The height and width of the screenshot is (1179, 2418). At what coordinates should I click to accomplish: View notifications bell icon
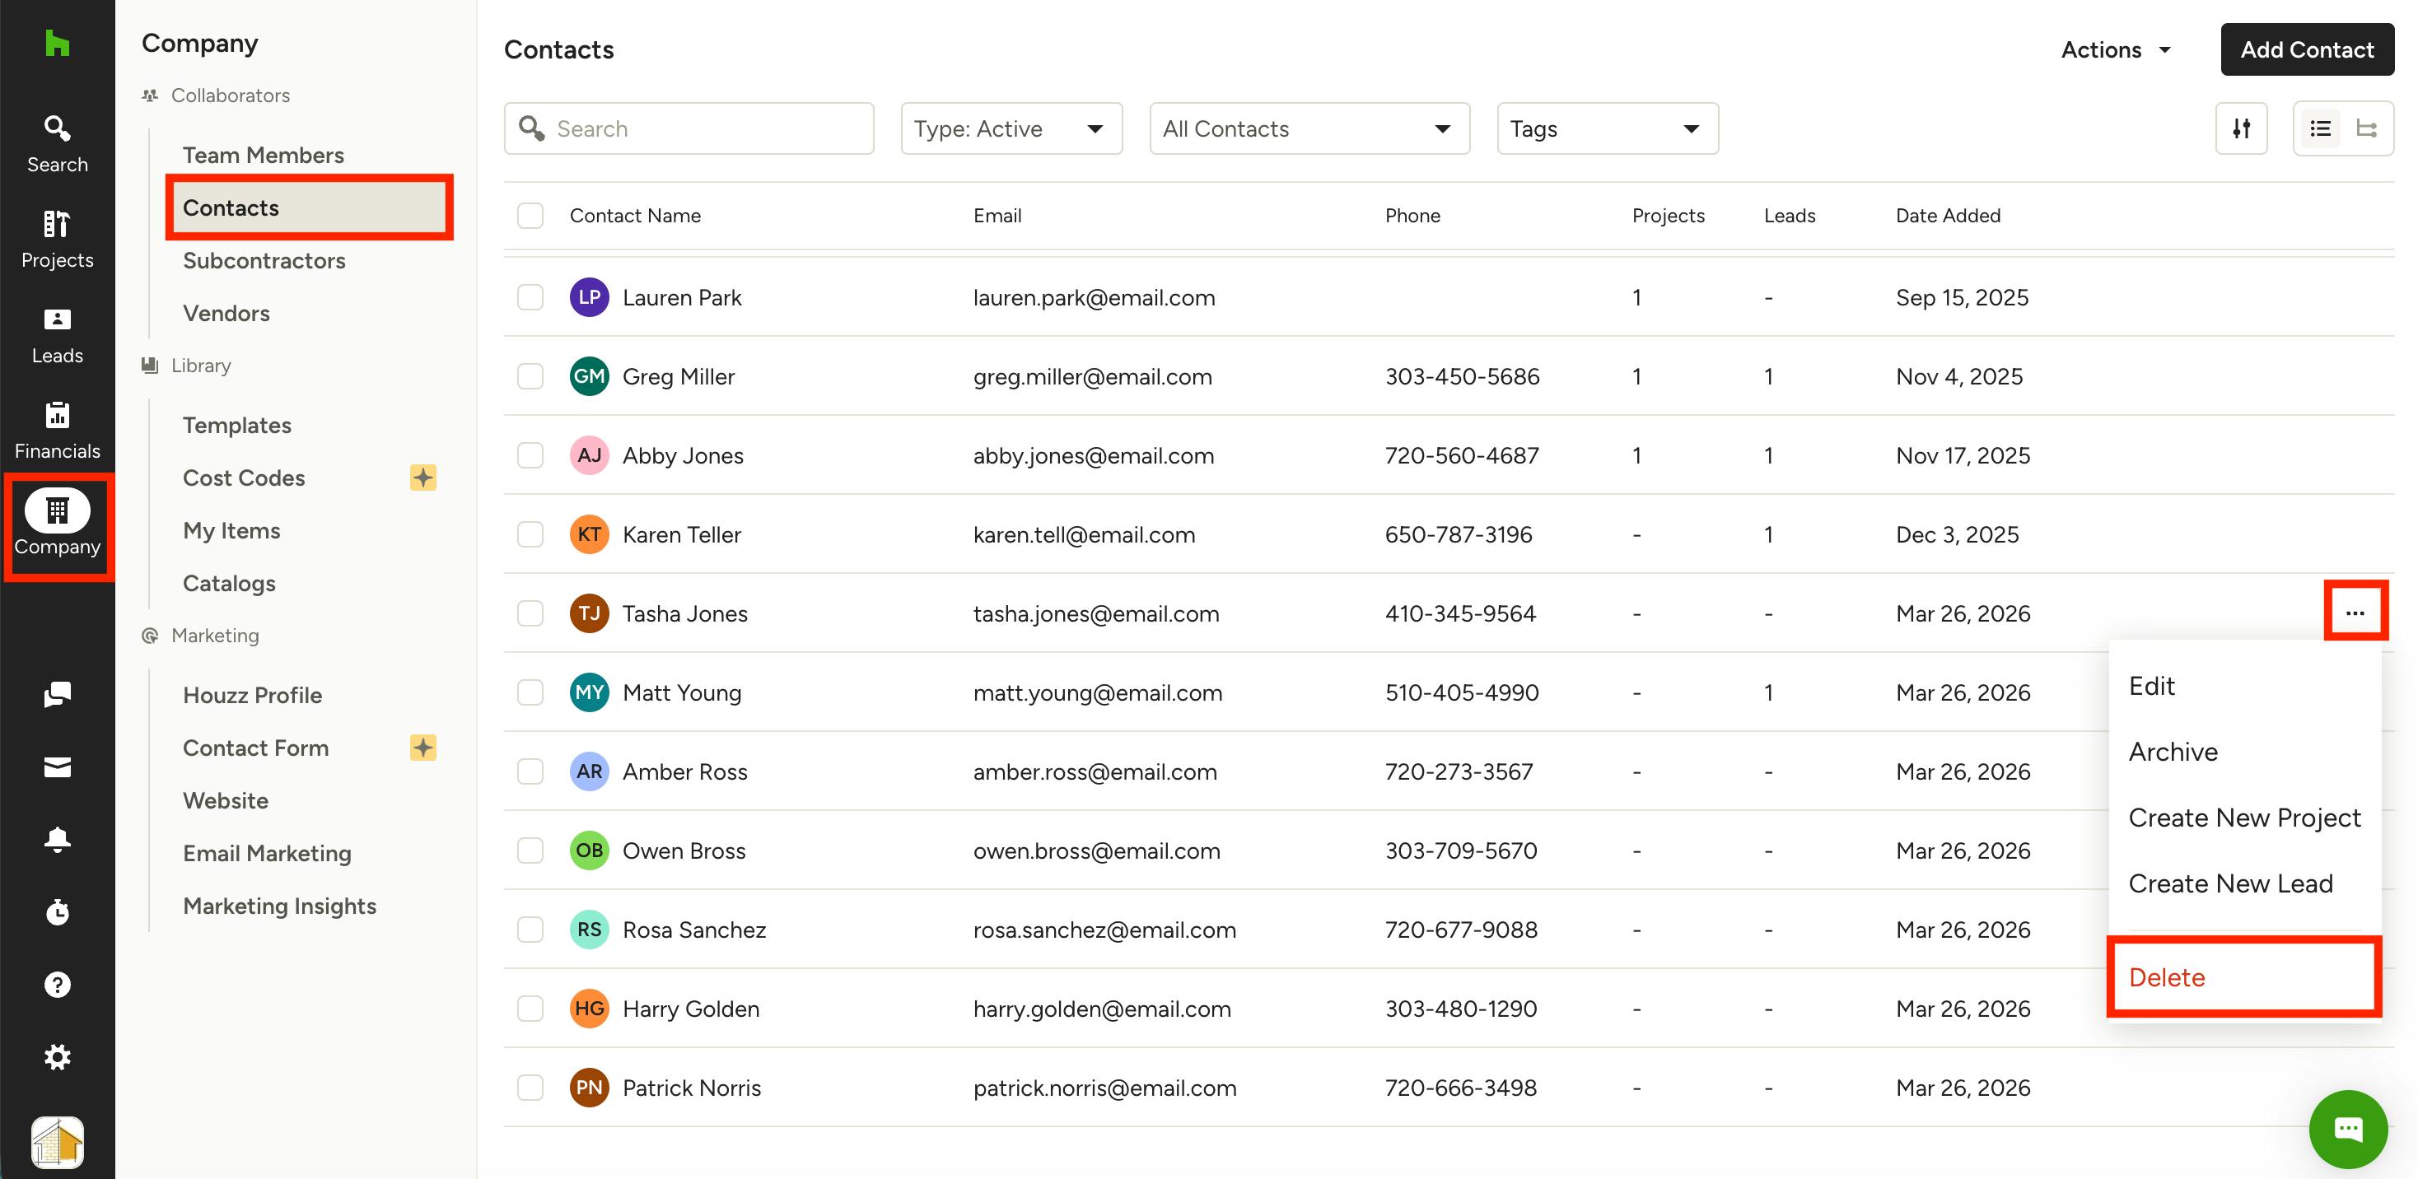tap(58, 839)
